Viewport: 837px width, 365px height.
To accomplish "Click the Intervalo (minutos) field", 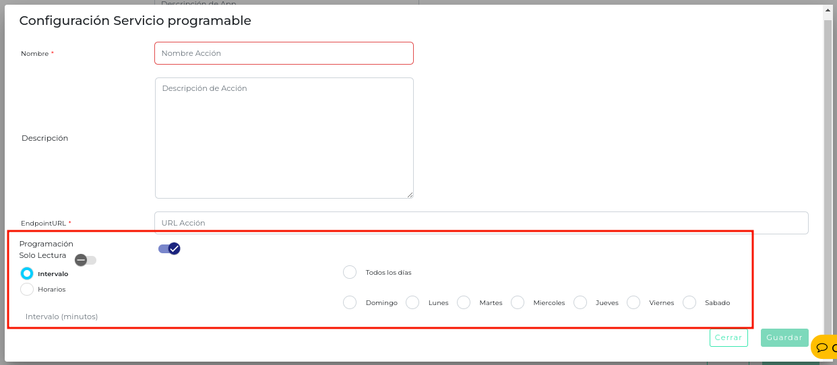I will 62,317.
